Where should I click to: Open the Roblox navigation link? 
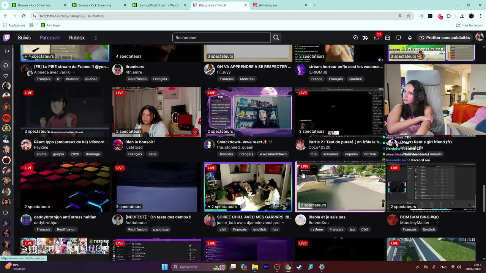click(77, 38)
